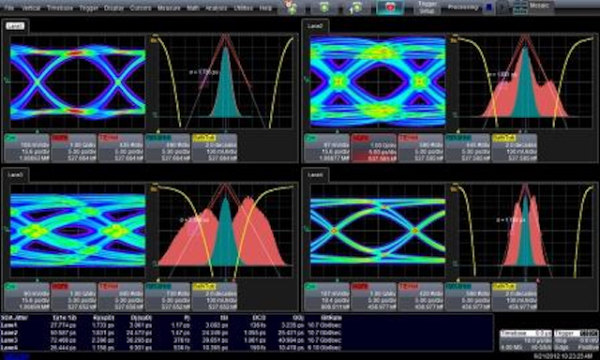Click the Lane3 row in jitter table
This screenshot has height=360, width=600.
point(171,340)
